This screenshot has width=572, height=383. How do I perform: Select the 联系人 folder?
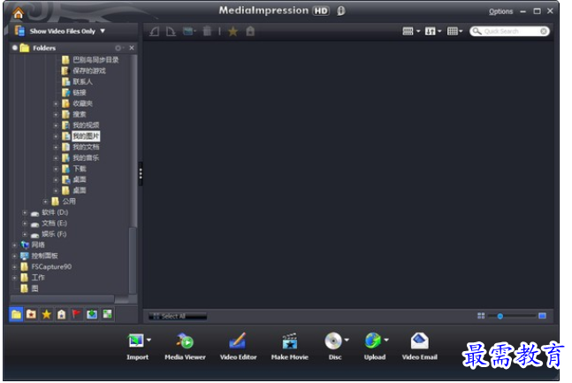82,81
